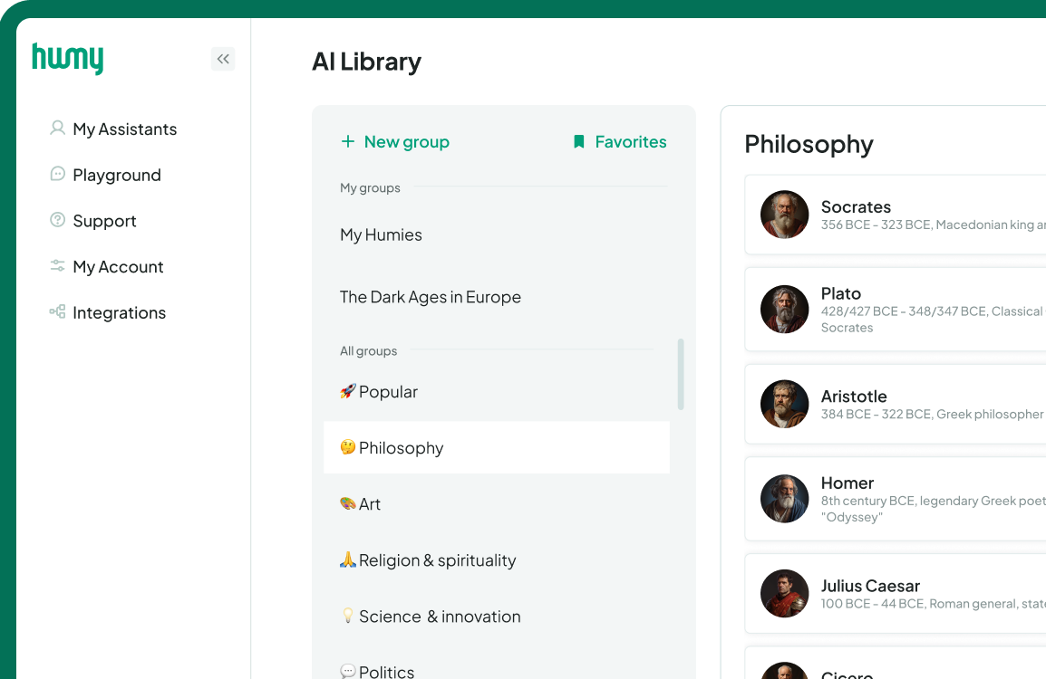Open the My Humies group
Image resolution: width=1046 pixels, height=679 pixels.
[381, 234]
